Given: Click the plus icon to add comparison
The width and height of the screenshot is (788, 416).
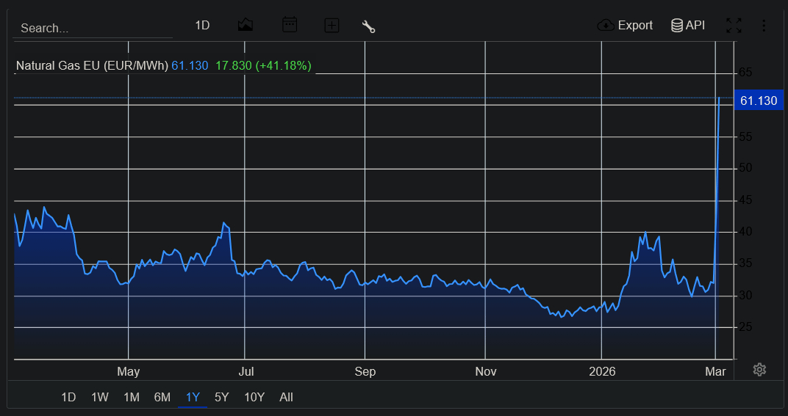Looking at the screenshot, I should [x=332, y=26].
